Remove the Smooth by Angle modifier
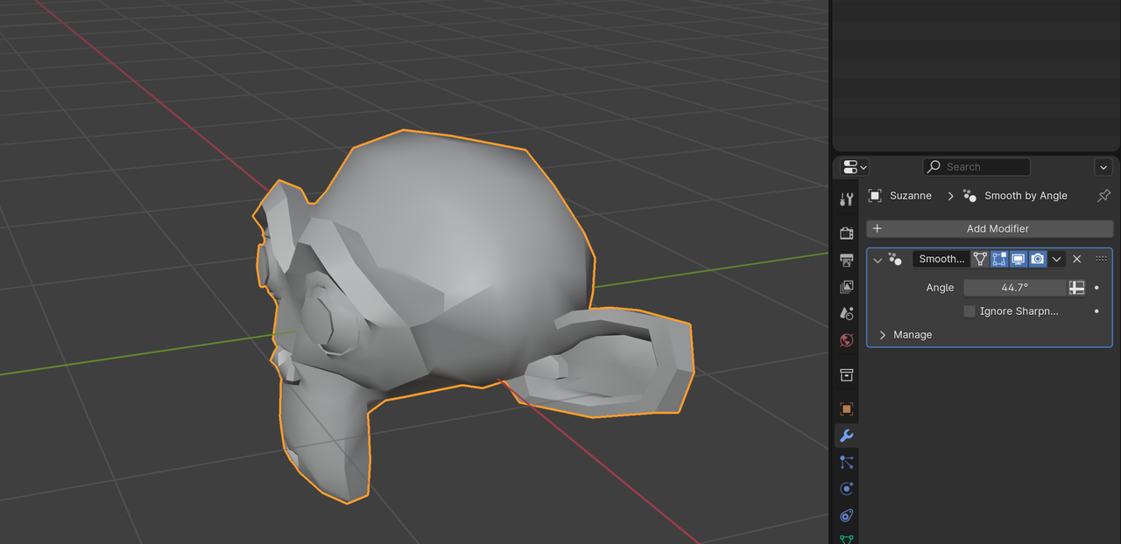Screen dimensions: 1121x544 1077,259
